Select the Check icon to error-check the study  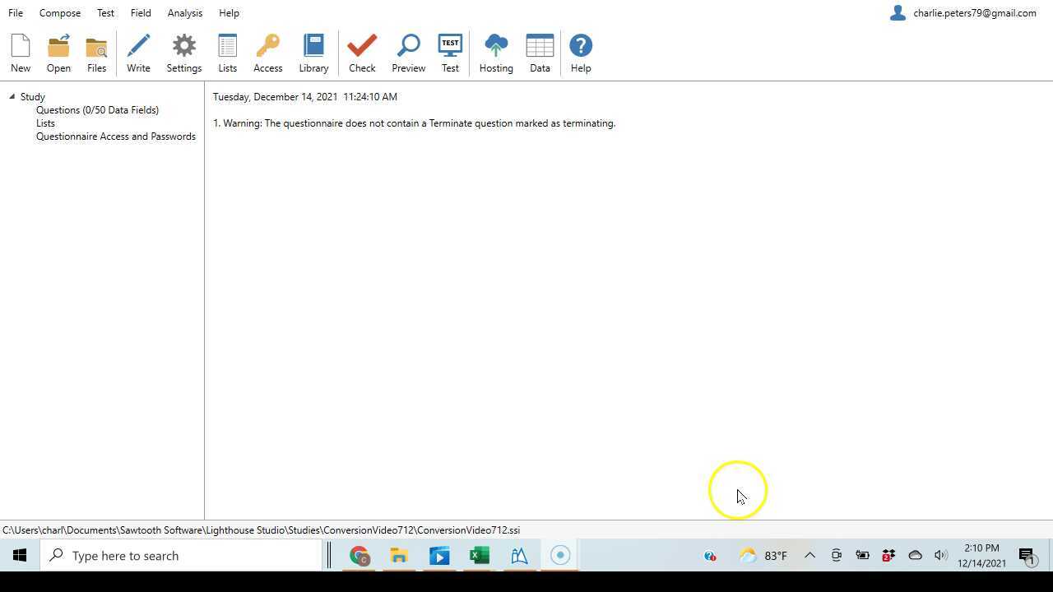pyautogui.click(x=362, y=52)
